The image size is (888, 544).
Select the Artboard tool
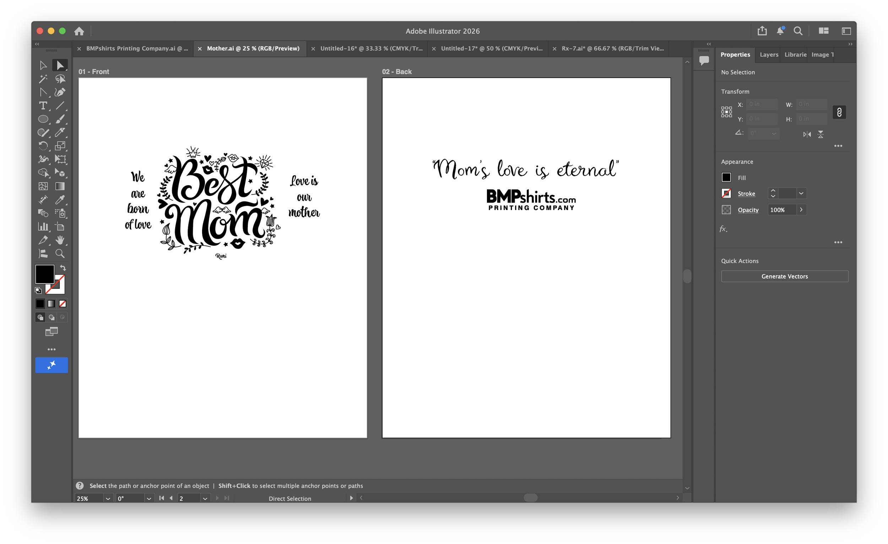coord(60,226)
